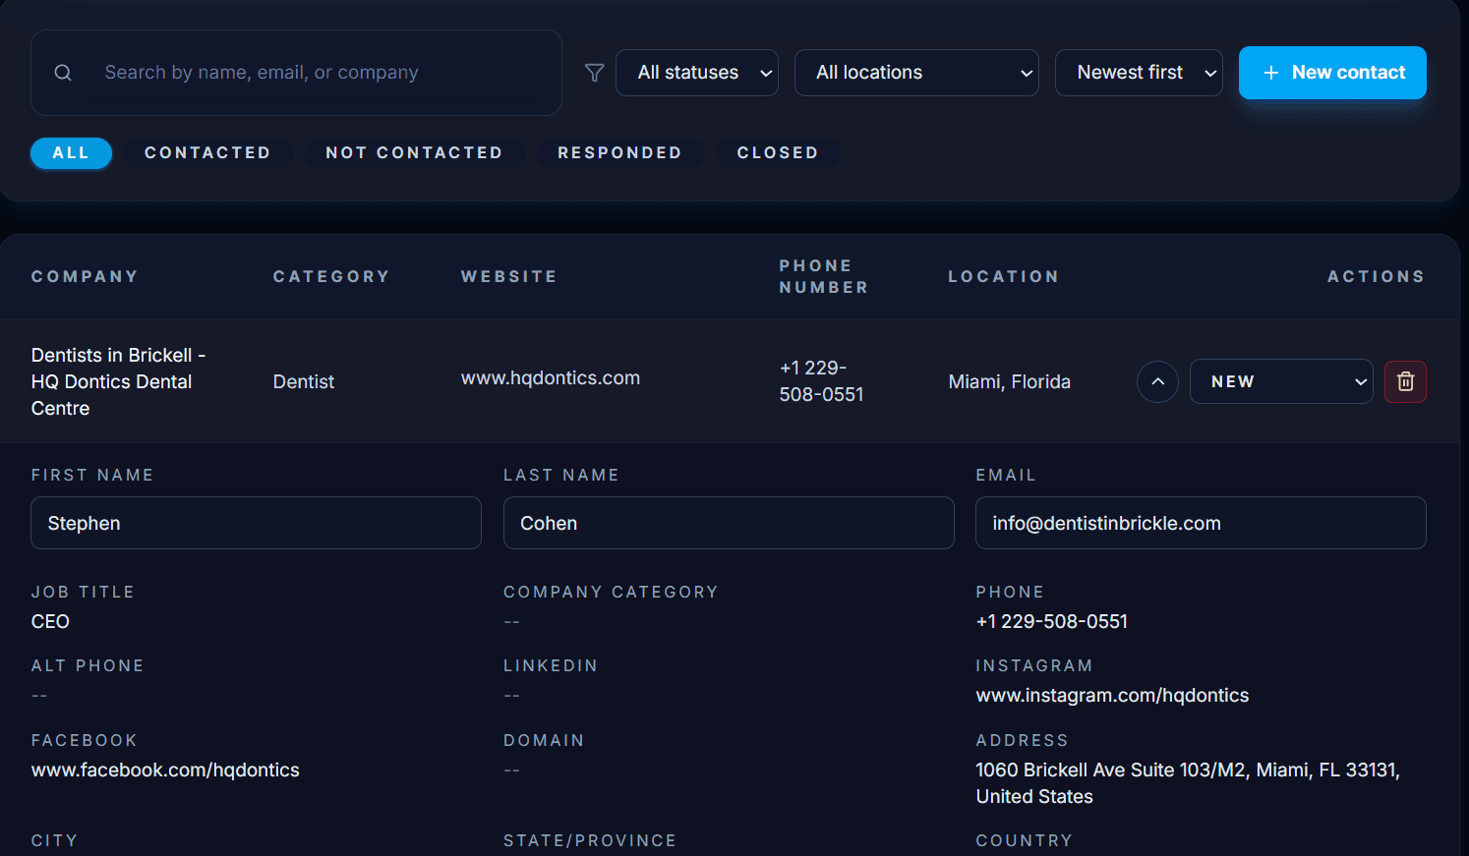Open the NEW status dropdown
Viewport: 1469px width, 856px height.
tap(1281, 381)
